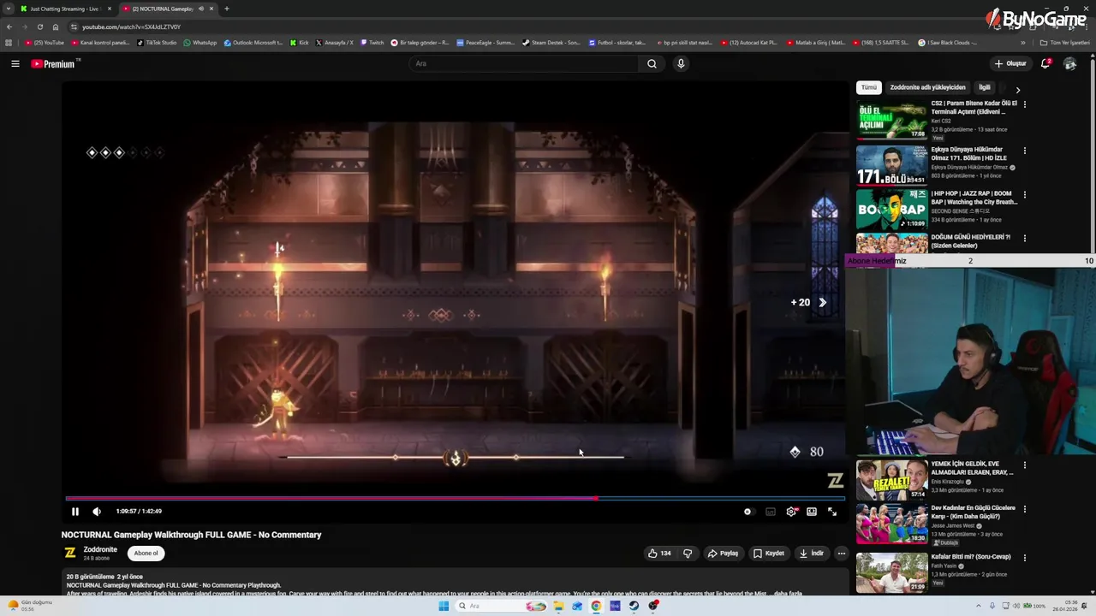Switch to the Just Chatting Streaming tab

(x=64, y=9)
